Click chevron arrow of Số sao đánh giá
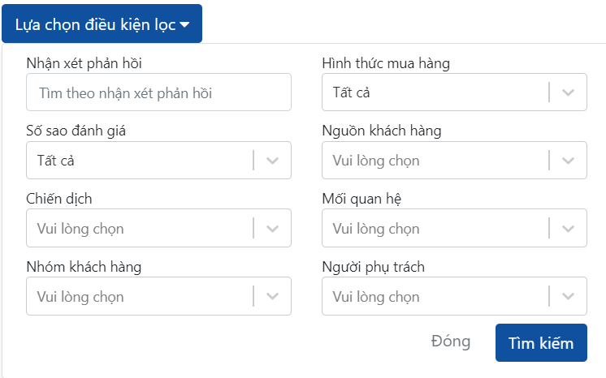 [273, 161]
